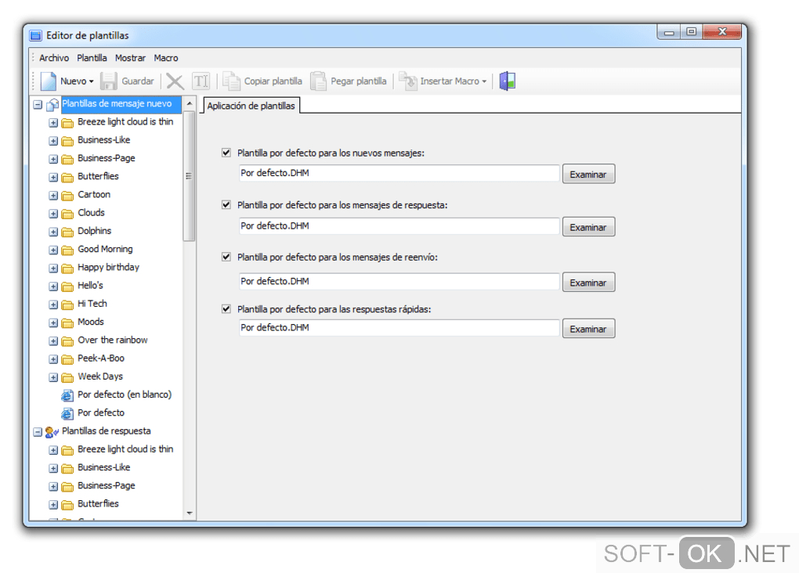Viewport: 799px width, 573px height.
Task: Click the nuevos mensajes template path field
Action: (x=399, y=173)
